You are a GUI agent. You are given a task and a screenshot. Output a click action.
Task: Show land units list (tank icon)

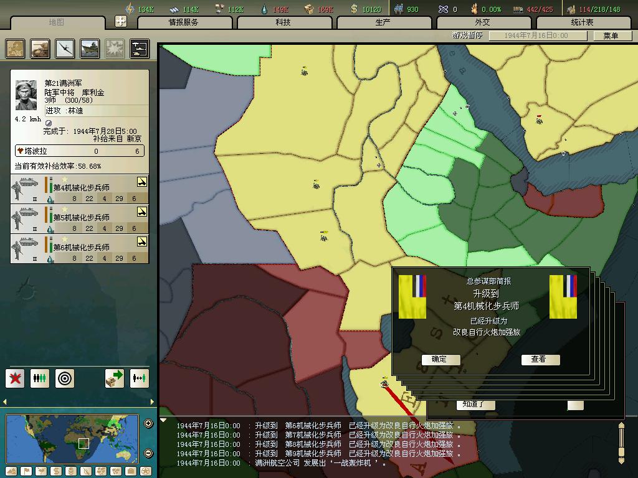point(40,49)
